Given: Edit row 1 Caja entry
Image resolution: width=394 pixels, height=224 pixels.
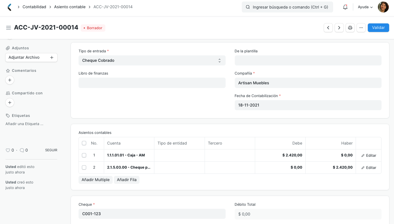Looking at the screenshot, I should click(x=369, y=156).
